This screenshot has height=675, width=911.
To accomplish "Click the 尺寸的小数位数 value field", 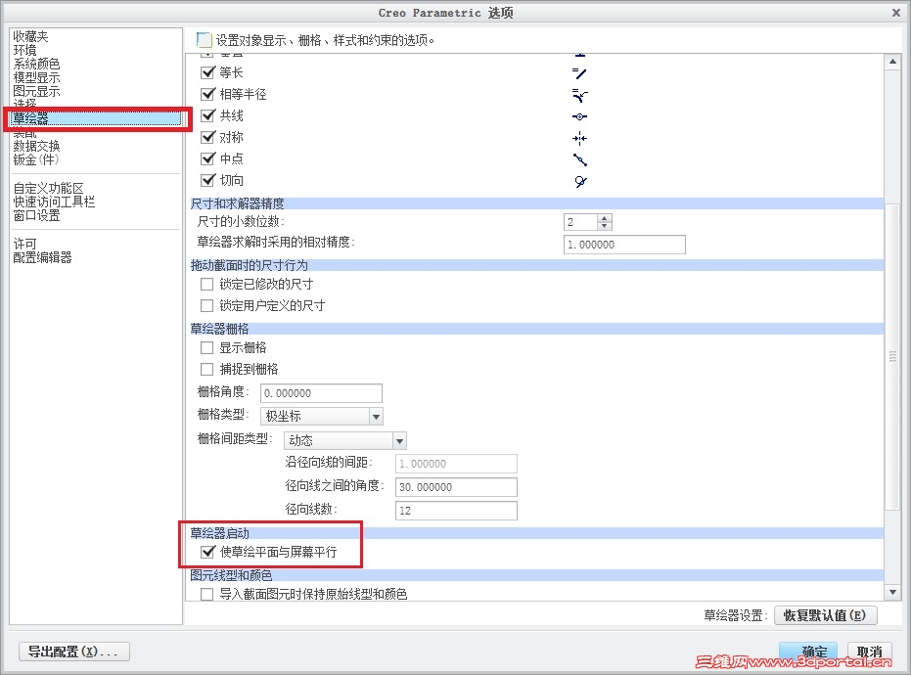I will pyautogui.click(x=580, y=222).
